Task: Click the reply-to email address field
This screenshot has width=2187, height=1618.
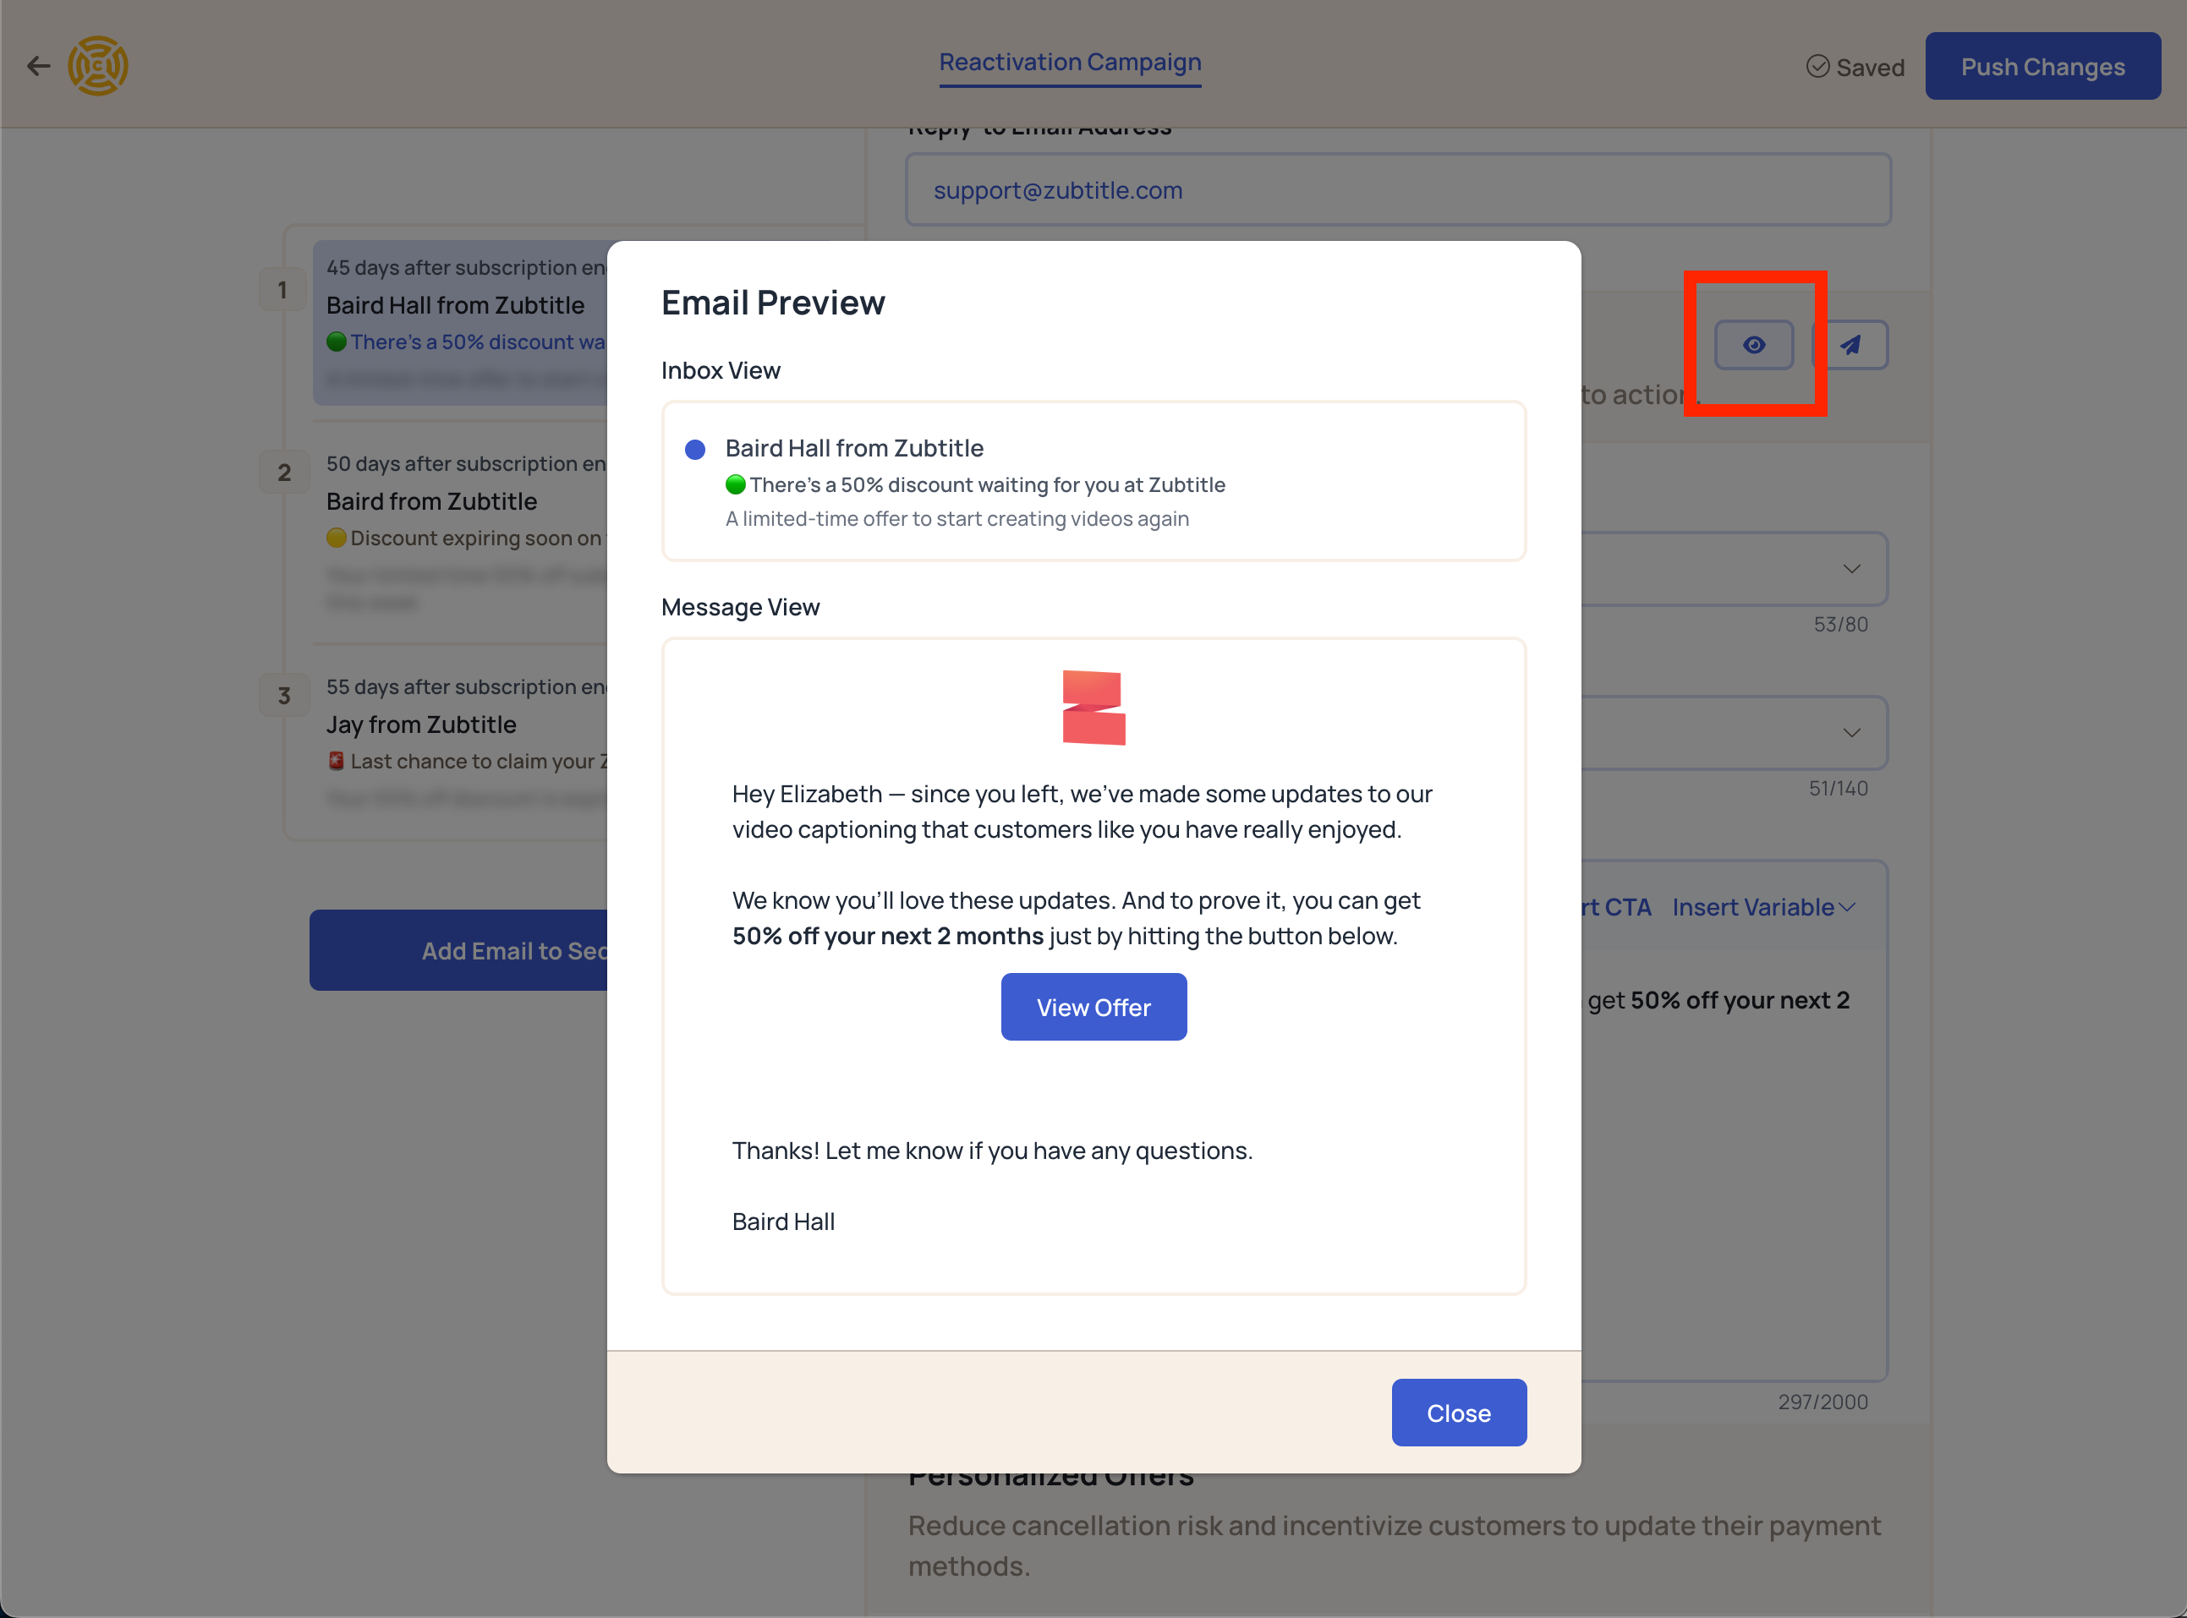Action: coord(1397,190)
